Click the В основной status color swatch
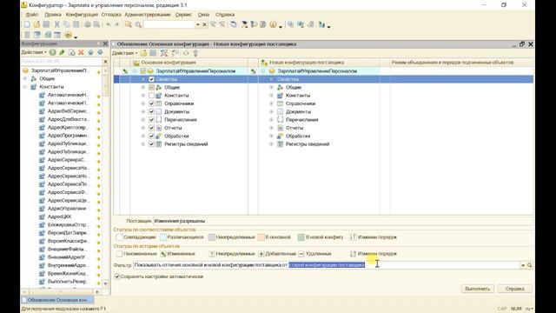Image resolution: width=556 pixels, height=313 pixels. [x=261, y=237]
